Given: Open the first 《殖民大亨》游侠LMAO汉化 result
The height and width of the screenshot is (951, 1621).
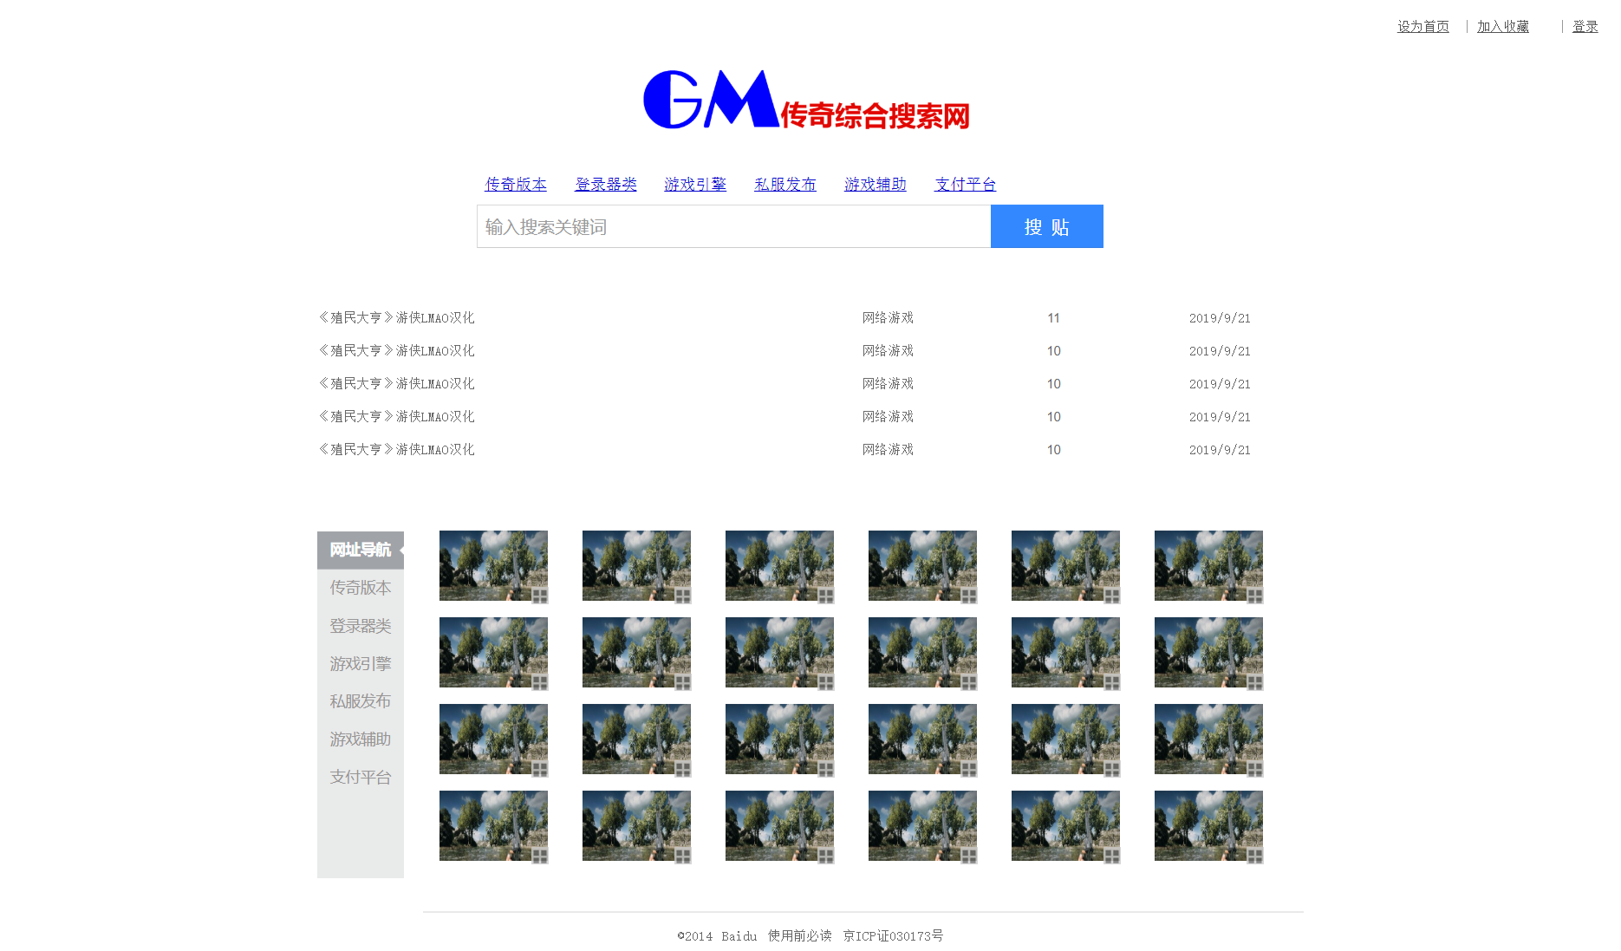Looking at the screenshot, I should coord(395,317).
